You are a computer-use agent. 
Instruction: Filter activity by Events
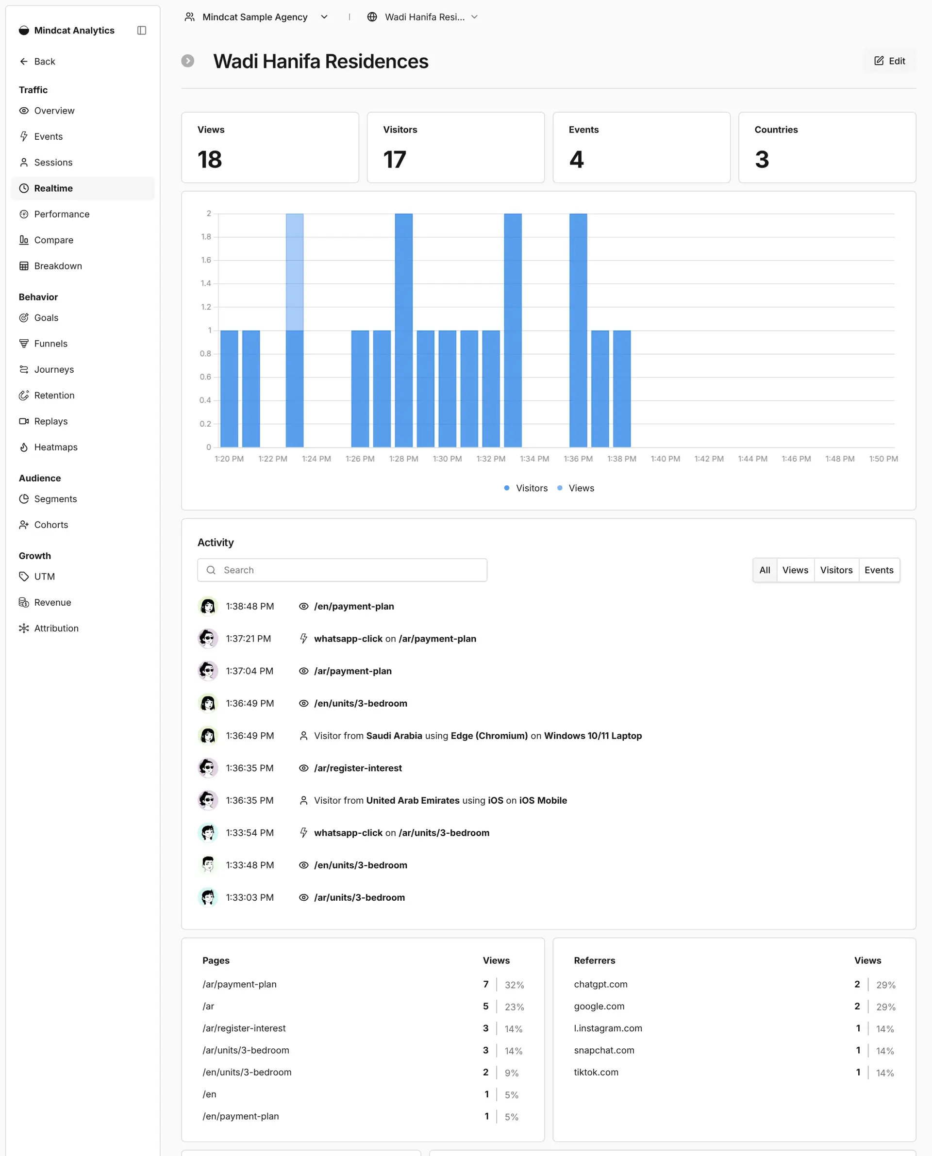tap(879, 570)
